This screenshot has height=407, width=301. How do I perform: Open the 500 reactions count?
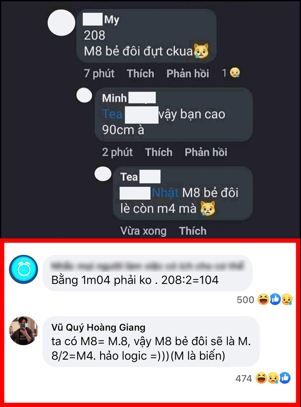pyautogui.click(x=245, y=300)
